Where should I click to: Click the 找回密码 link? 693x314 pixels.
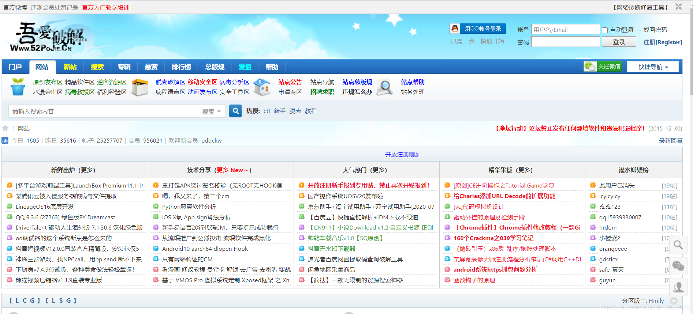click(x=655, y=30)
